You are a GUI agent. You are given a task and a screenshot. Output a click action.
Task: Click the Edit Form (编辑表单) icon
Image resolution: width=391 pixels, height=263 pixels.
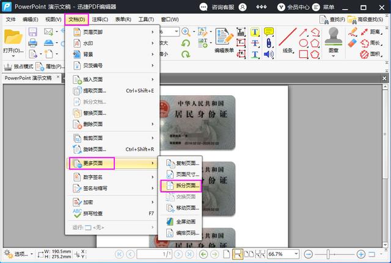[x=224, y=38]
